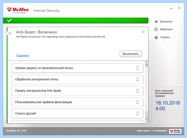Click the Список друзей text
This screenshot has width=187, height=138.
(26, 113)
